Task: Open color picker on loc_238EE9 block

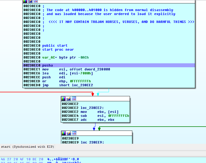Action: click(63, 133)
